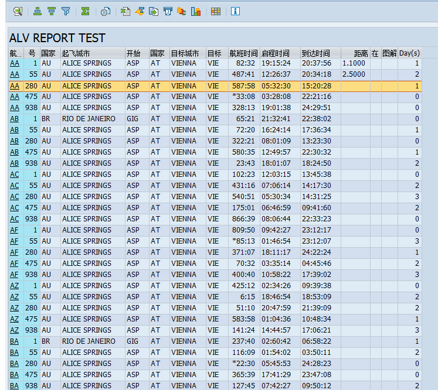Select the 航... column header
This screenshot has width=438, height=390.
16,53
